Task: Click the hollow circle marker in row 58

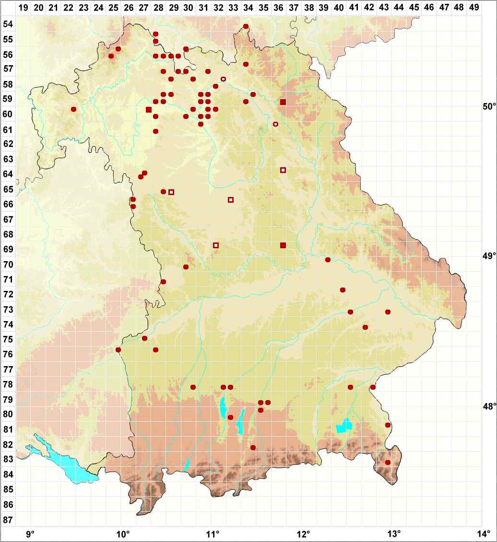Action: click(223, 79)
